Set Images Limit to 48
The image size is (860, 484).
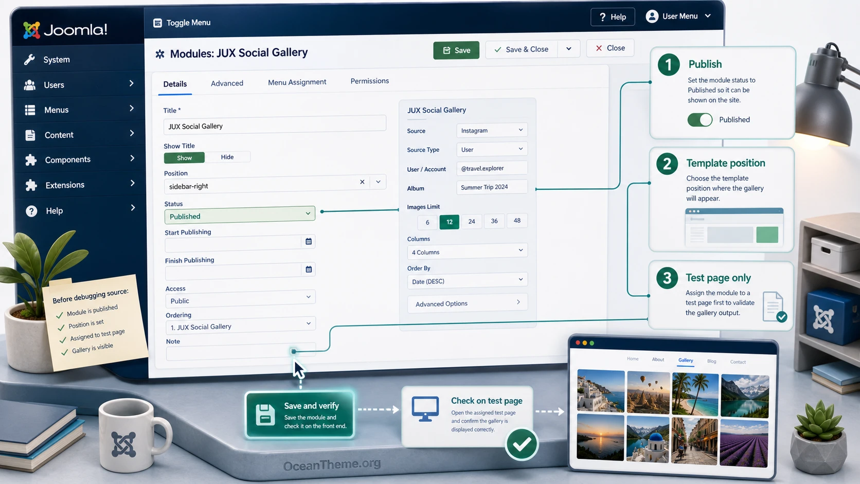517,220
